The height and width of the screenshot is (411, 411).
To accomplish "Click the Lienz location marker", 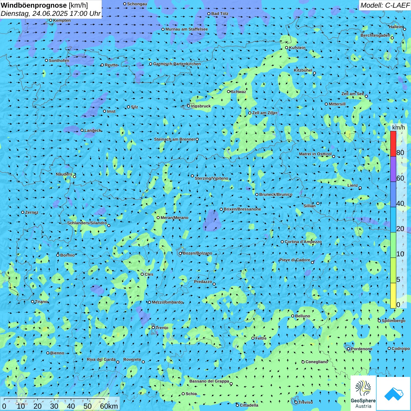I will 360,188.
